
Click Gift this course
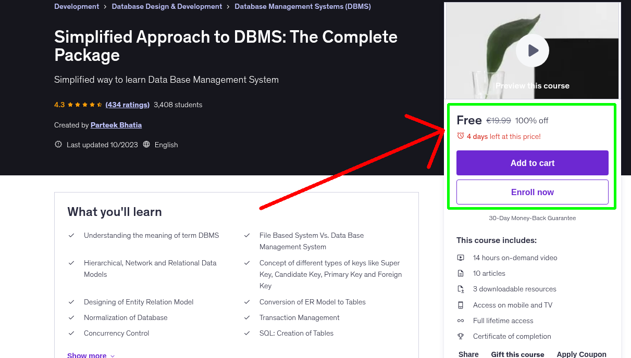517,354
